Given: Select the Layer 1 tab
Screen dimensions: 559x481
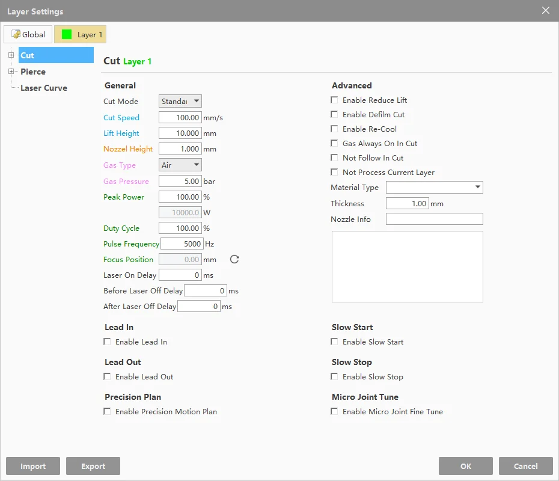Looking at the screenshot, I should coord(81,34).
